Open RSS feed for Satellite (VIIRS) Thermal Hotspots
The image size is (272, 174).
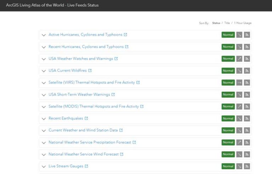[x=247, y=83]
